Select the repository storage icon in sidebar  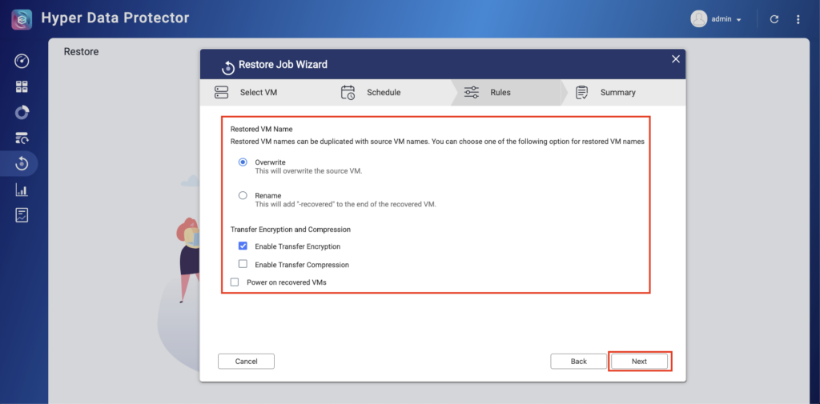pyautogui.click(x=22, y=138)
